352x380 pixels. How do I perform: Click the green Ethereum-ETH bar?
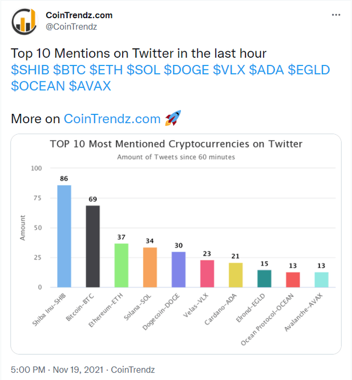pyautogui.click(x=122, y=265)
